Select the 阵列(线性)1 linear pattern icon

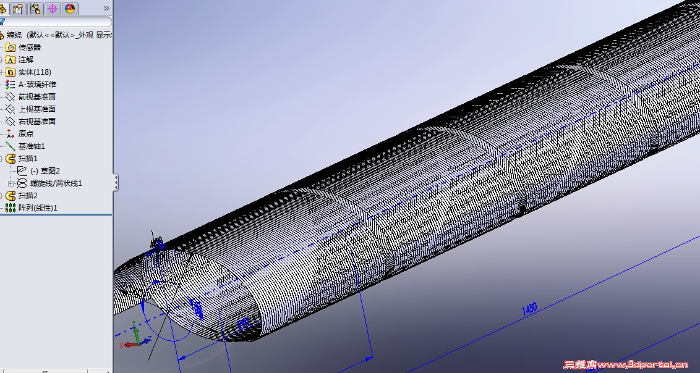point(11,207)
